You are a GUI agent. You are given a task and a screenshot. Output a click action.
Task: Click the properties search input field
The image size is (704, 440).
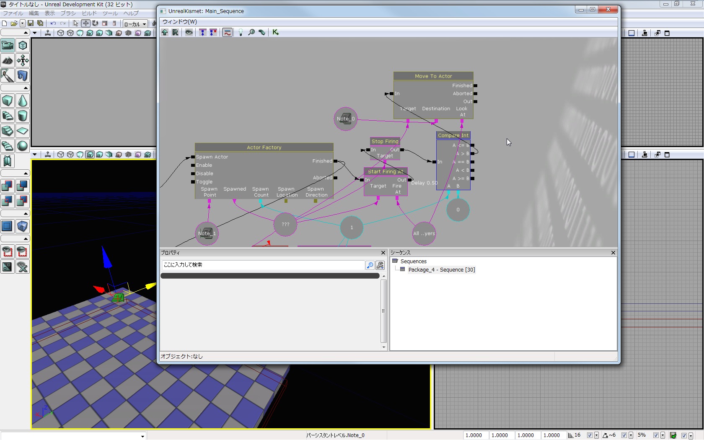point(263,265)
